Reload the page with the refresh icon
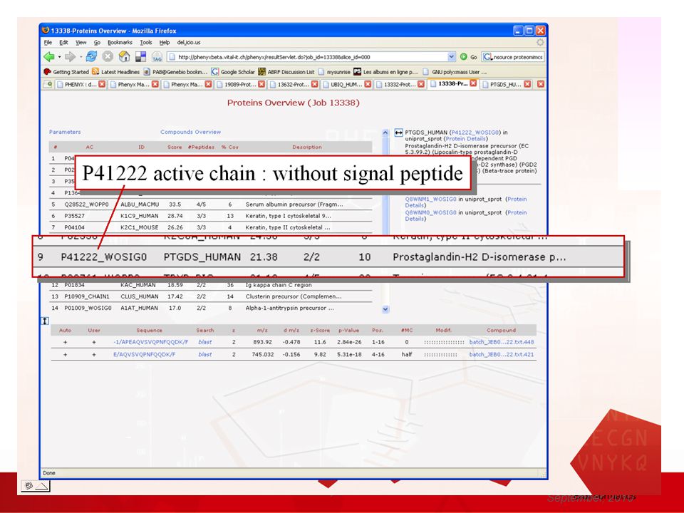 pyautogui.click(x=92, y=56)
